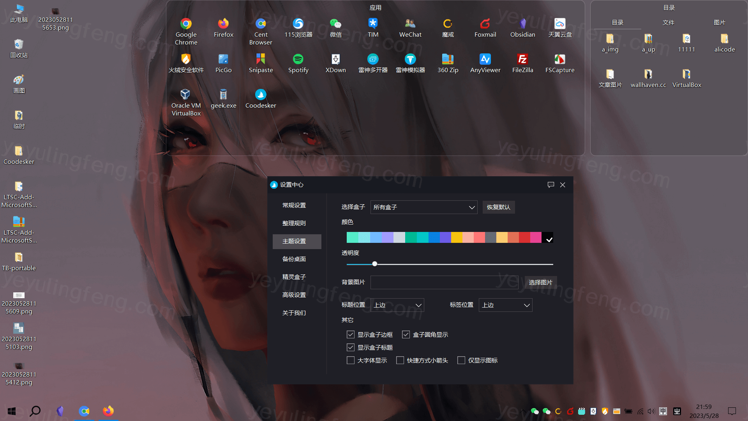Click the 选择图片 button
This screenshot has height=421, width=748.
point(540,283)
